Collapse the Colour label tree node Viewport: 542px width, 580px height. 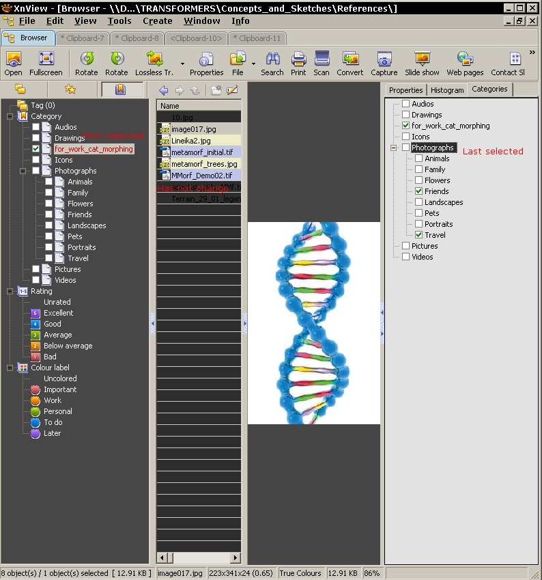(x=10, y=368)
